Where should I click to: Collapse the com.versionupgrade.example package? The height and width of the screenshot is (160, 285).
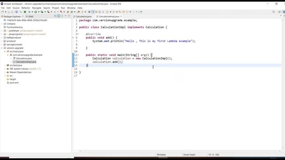[x=8, y=55]
